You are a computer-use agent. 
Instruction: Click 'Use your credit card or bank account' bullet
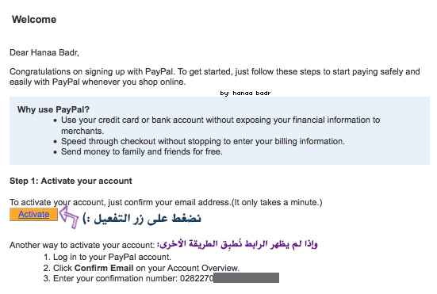pyautogui.click(x=220, y=125)
